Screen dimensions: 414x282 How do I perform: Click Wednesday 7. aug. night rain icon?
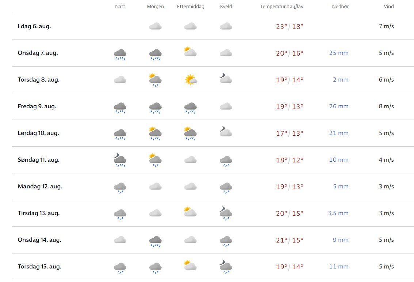click(120, 54)
